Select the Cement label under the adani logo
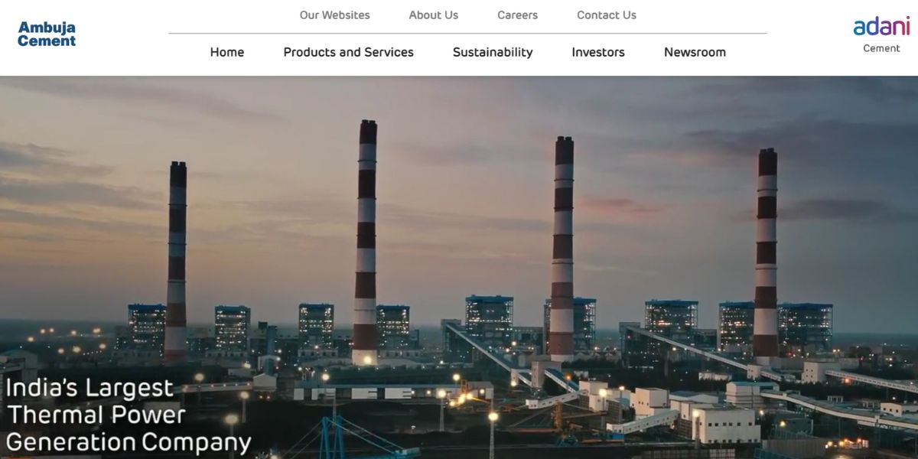 (881, 47)
